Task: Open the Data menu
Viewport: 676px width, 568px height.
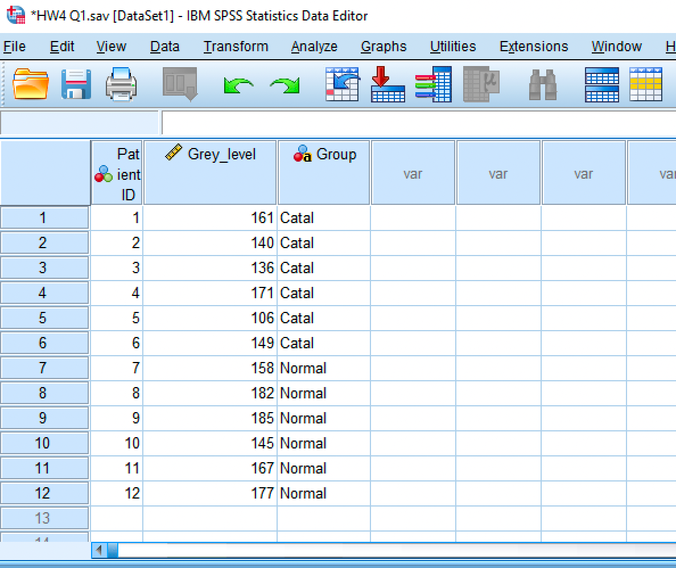Action: click(164, 46)
